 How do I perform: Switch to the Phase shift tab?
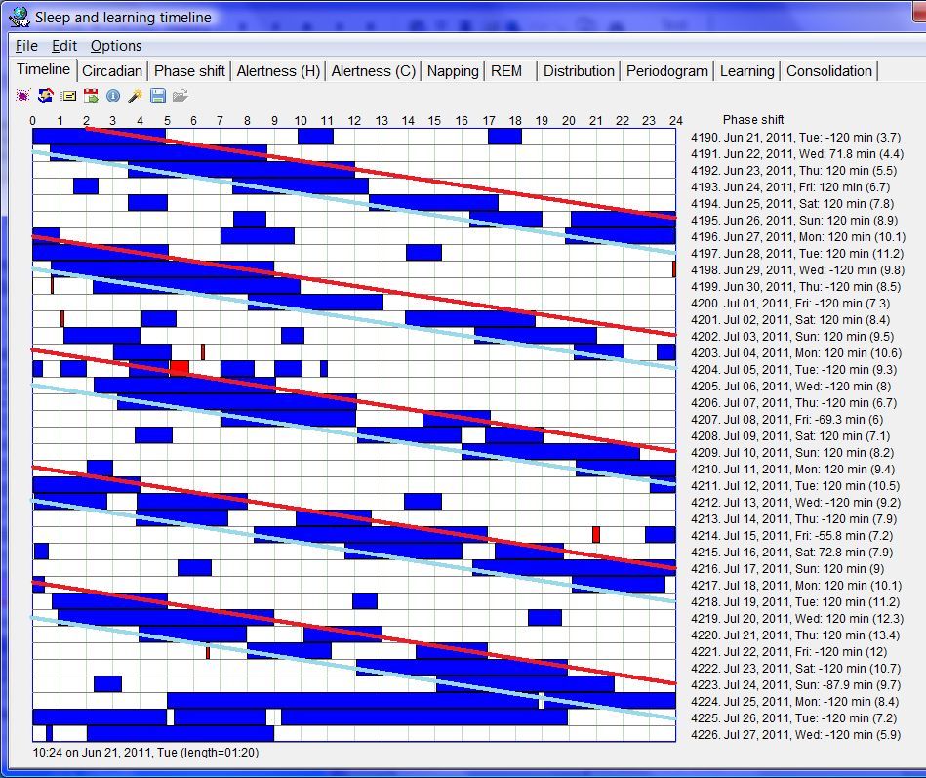coord(189,71)
